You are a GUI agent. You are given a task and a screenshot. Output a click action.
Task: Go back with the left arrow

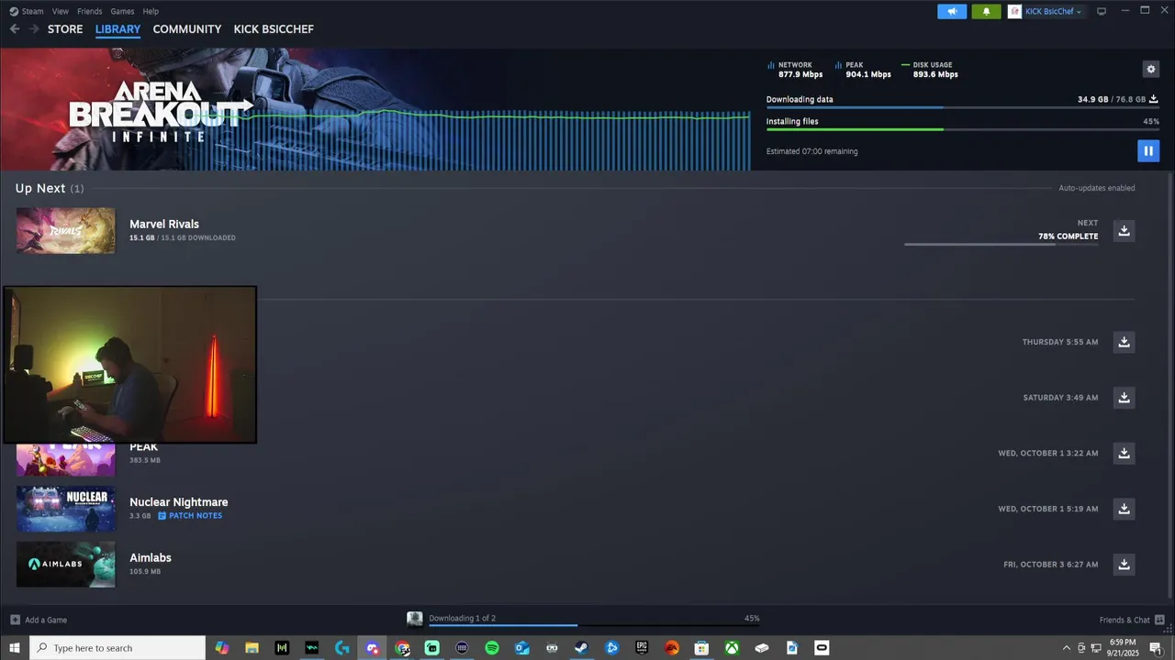pos(15,29)
